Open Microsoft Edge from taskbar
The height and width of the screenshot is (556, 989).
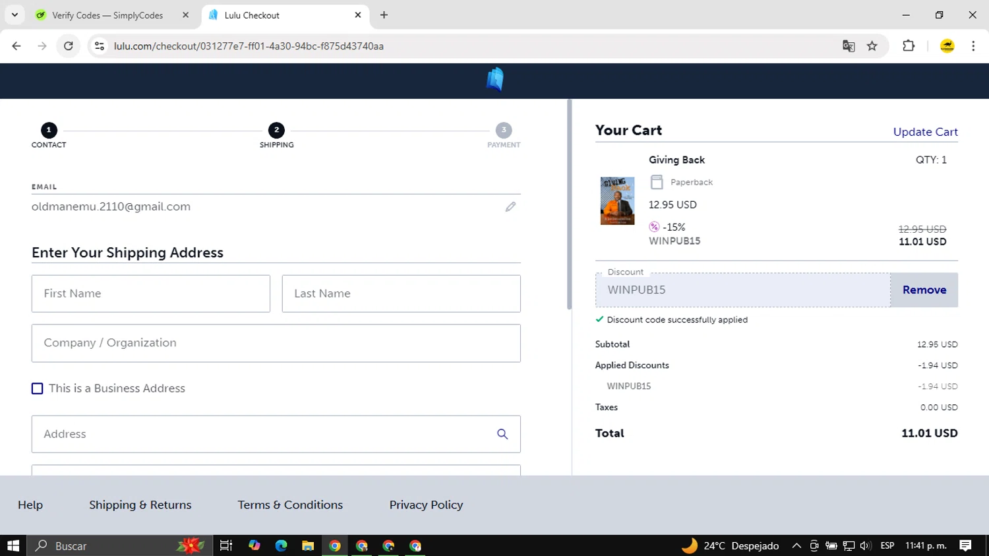(282, 546)
